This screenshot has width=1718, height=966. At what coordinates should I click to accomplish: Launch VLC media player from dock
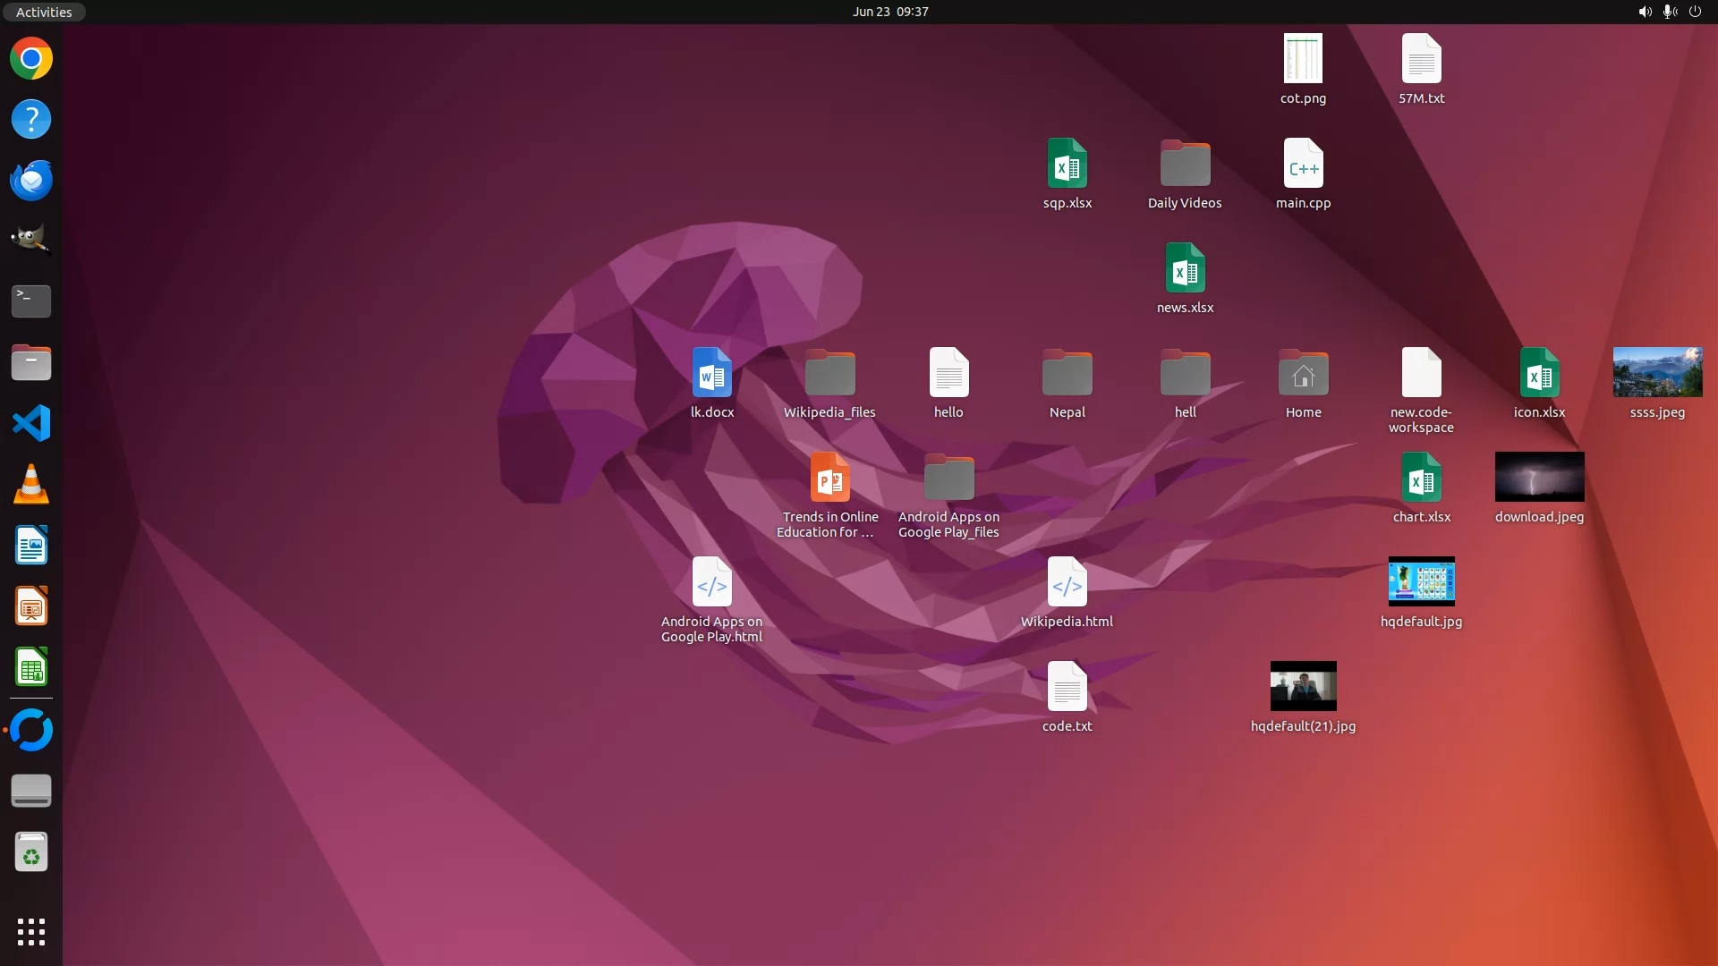point(31,484)
